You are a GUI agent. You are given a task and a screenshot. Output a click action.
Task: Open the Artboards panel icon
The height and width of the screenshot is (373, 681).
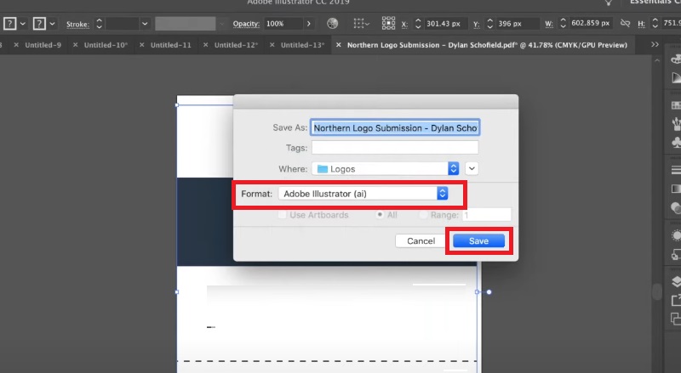point(676,319)
